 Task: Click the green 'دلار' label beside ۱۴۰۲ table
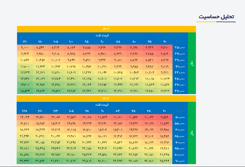tap(192, 63)
